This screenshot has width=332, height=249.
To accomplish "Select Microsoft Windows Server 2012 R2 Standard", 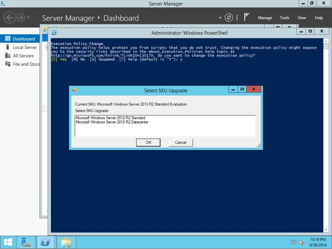I will pos(111,118).
